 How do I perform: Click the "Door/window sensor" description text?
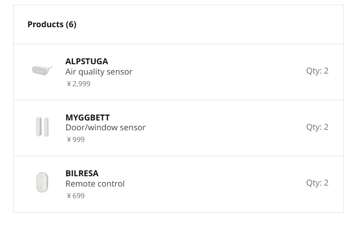(x=106, y=127)
